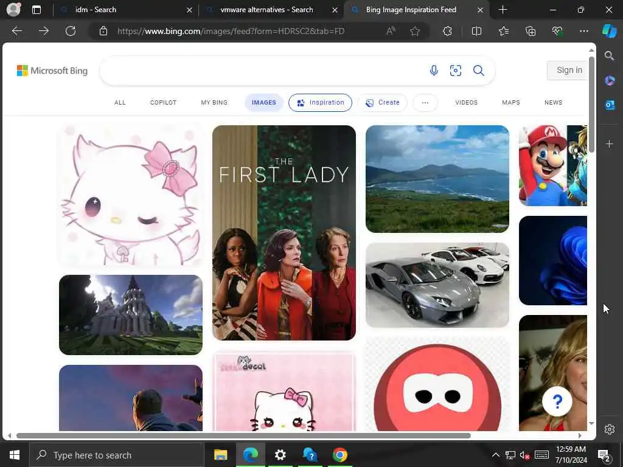
Task: Open Windows Start menu
Action: (15, 455)
